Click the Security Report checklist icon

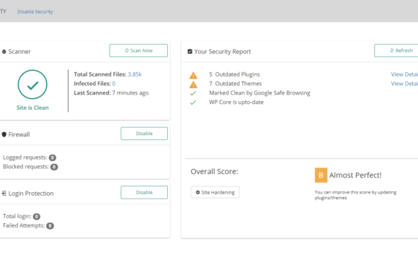tap(190, 51)
